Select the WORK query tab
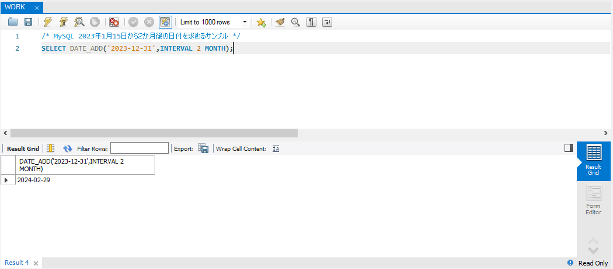 coord(15,8)
